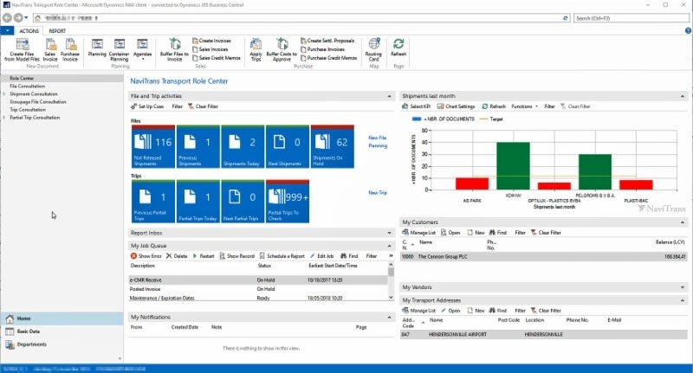The image size is (693, 373).
Task: Open the chart Functions dropdown
Action: [525, 106]
